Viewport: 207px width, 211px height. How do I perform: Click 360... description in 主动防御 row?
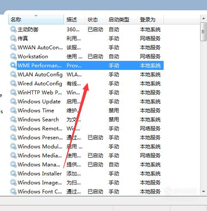coord(73,30)
